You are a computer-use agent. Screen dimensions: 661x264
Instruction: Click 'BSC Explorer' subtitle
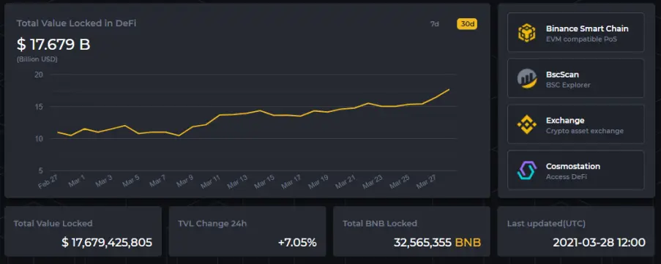click(x=568, y=85)
